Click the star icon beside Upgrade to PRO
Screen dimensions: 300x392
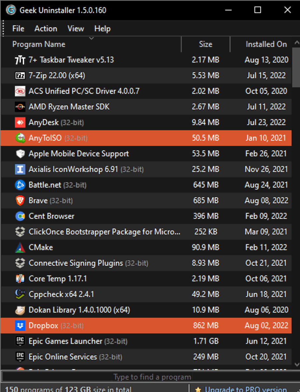point(198,389)
